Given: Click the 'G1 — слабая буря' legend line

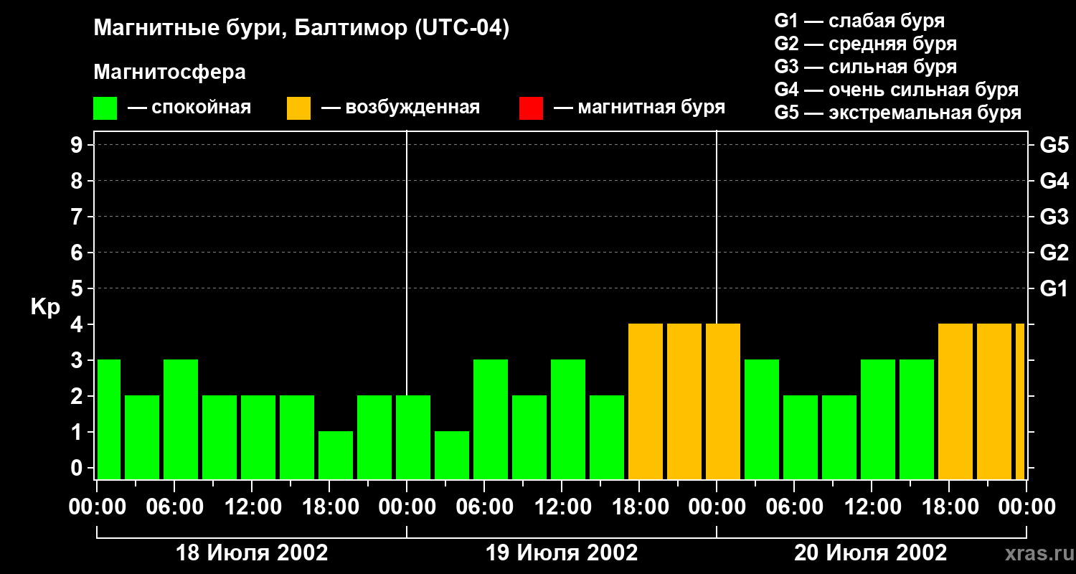Looking at the screenshot, I should (859, 21).
